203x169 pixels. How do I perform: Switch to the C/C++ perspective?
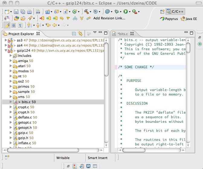(175, 12)
